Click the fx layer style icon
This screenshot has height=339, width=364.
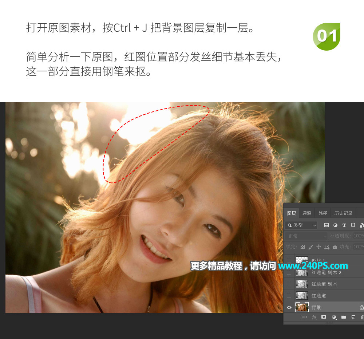point(314,317)
